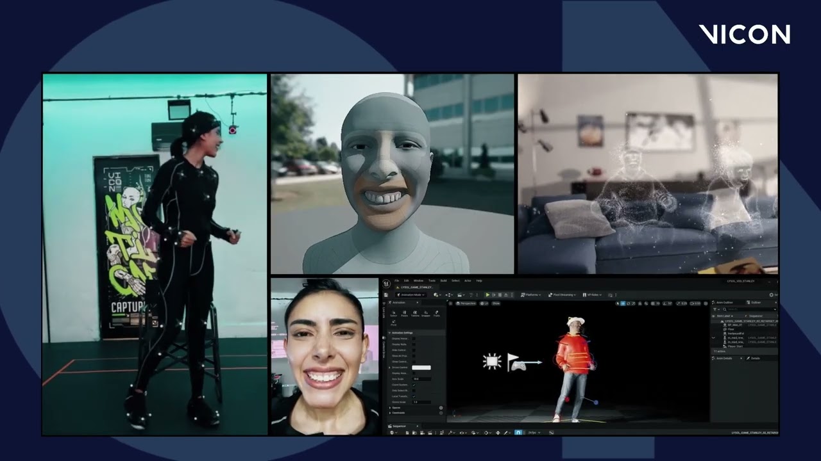Open the Tools menu

tap(432, 280)
